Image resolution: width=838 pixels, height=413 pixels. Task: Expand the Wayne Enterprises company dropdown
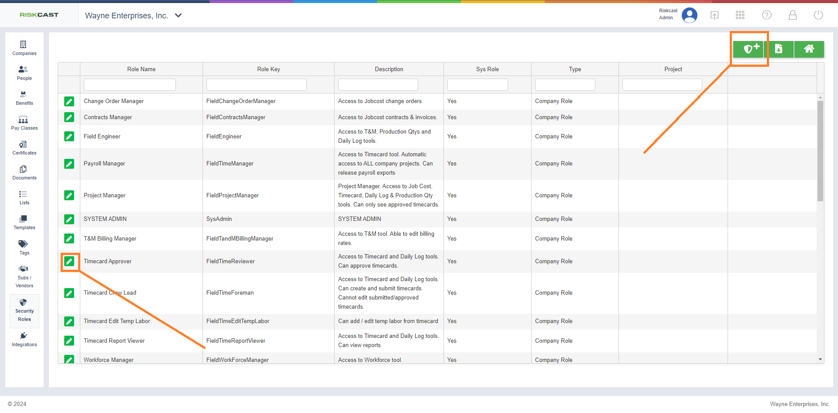point(178,16)
